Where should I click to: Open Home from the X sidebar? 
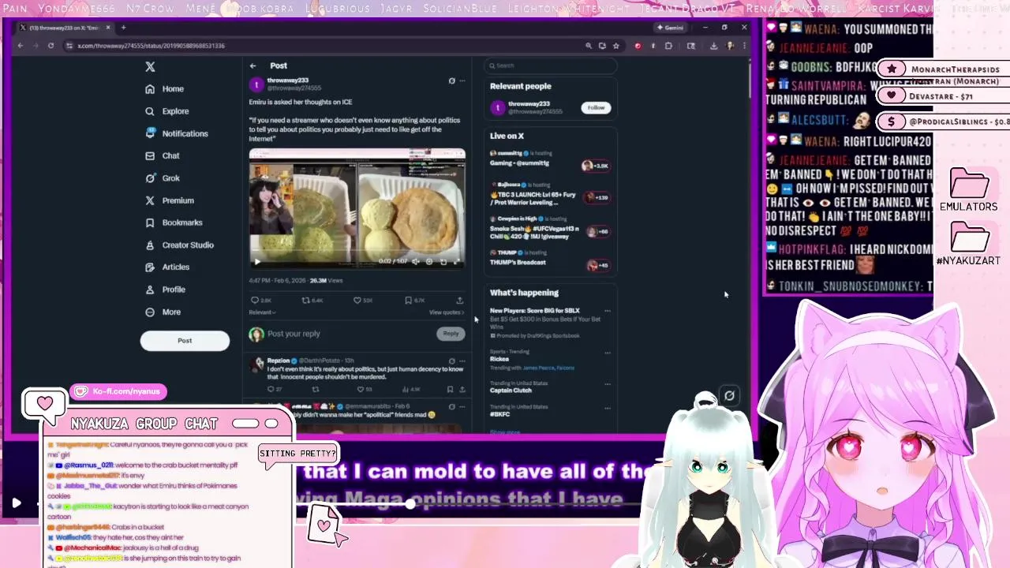coord(164,89)
